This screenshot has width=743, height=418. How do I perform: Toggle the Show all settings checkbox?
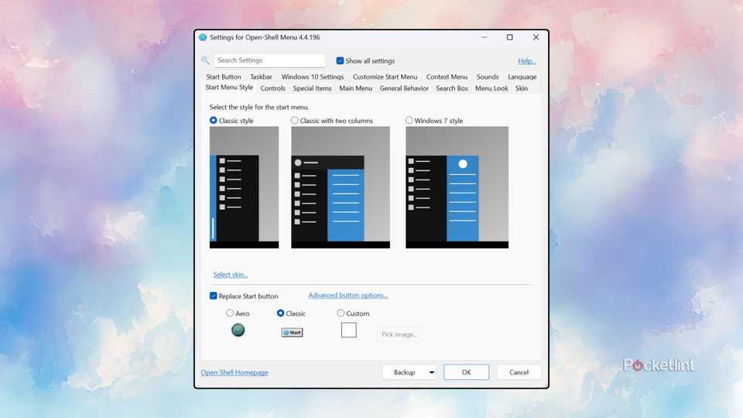[340, 61]
